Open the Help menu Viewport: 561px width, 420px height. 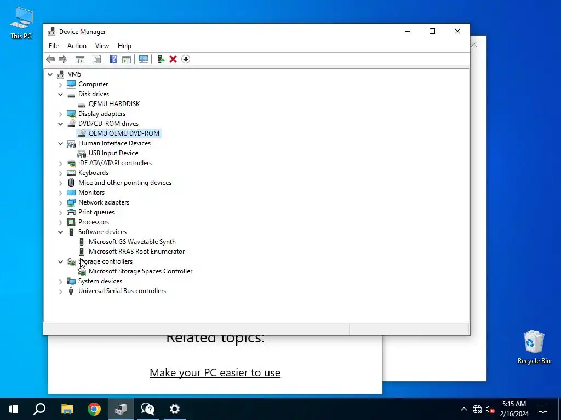coord(124,46)
